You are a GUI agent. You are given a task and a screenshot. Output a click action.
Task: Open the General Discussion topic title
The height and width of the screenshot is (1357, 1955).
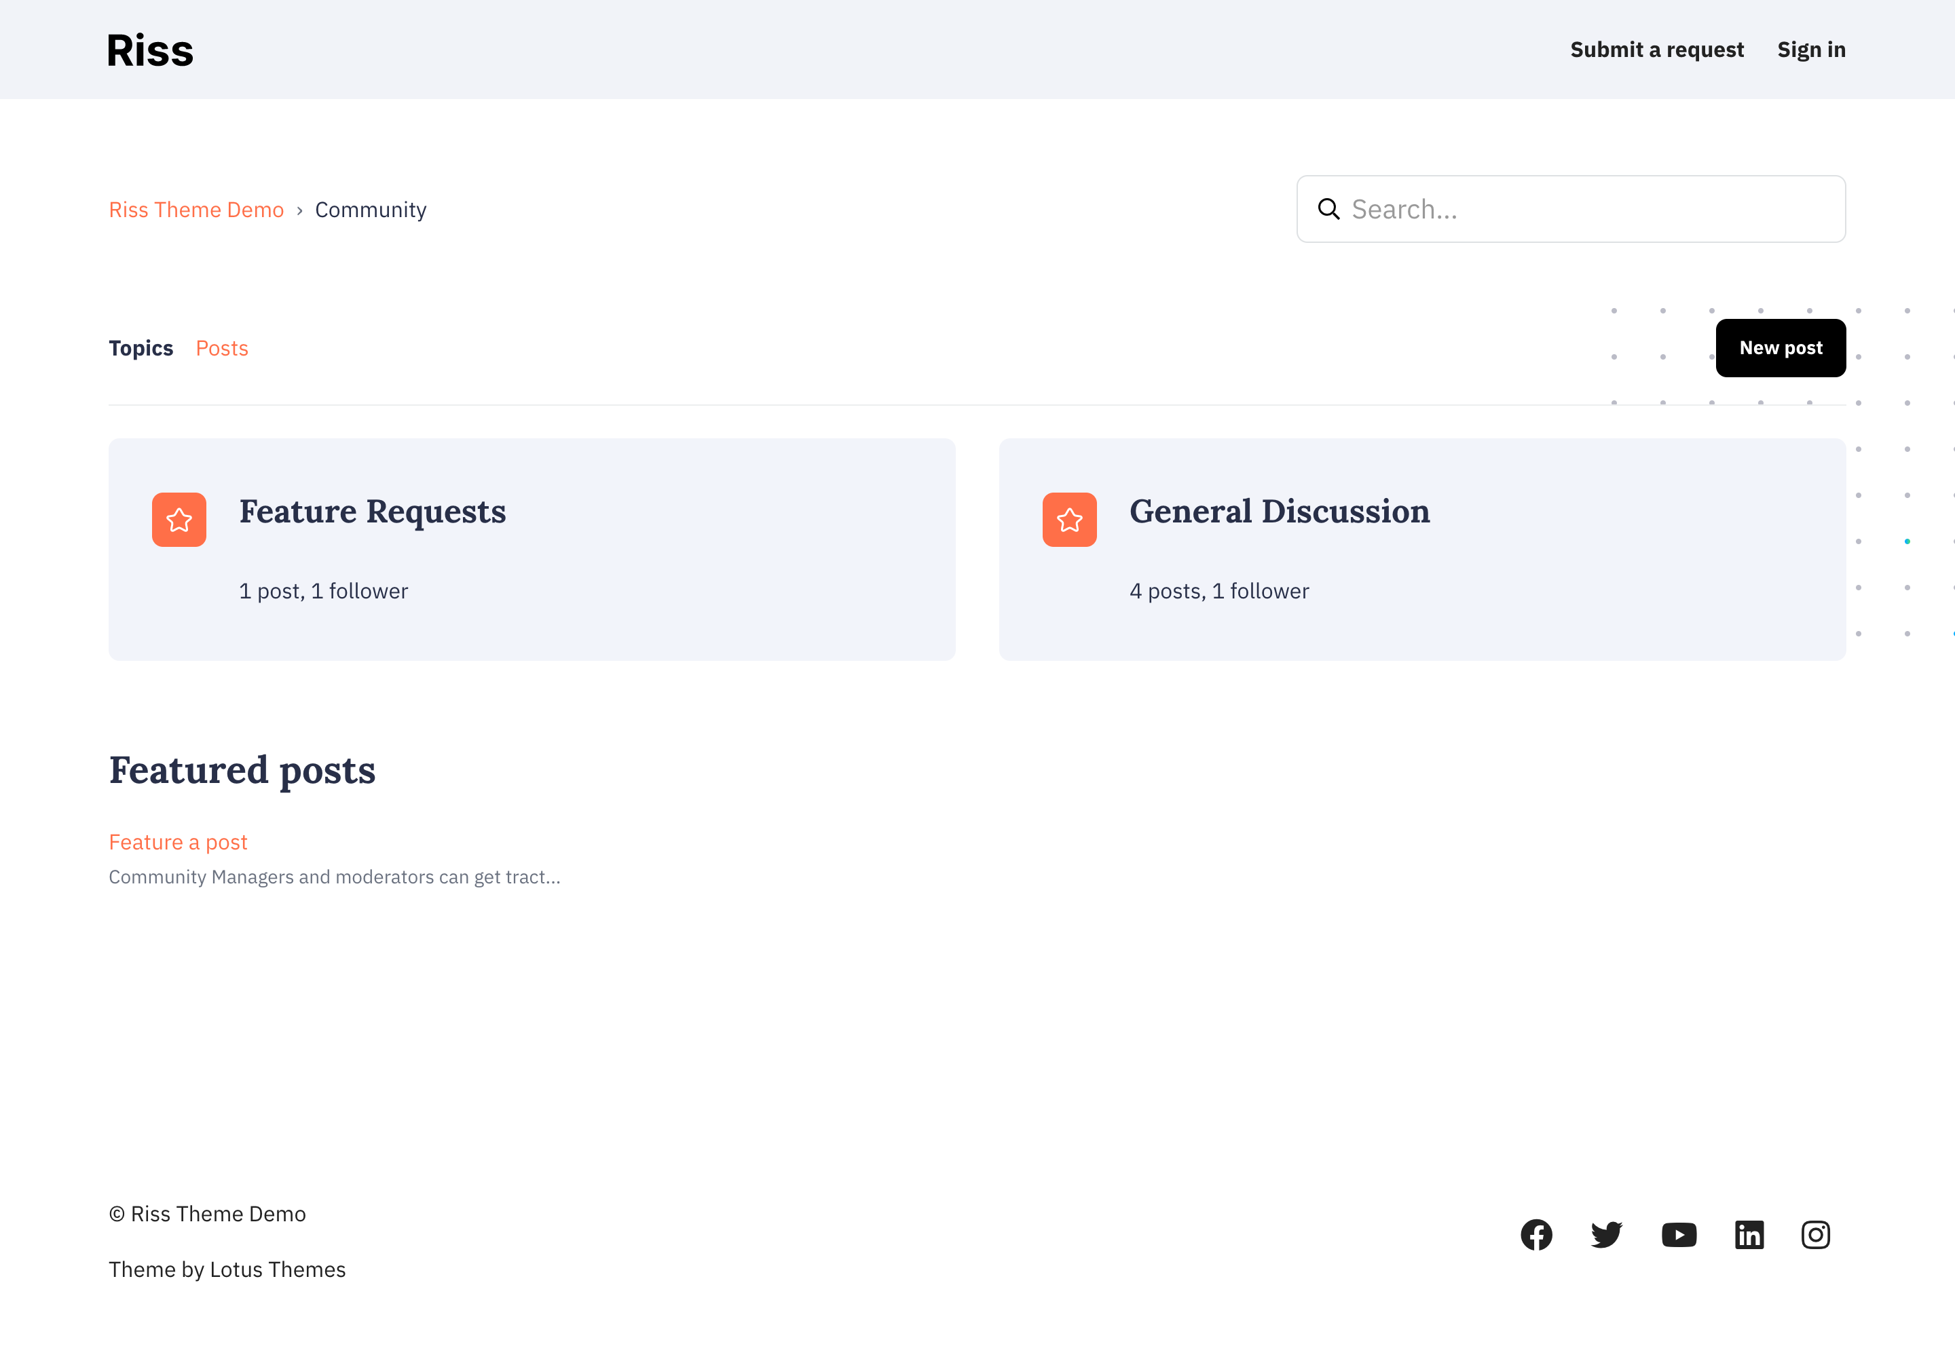pos(1280,511)
